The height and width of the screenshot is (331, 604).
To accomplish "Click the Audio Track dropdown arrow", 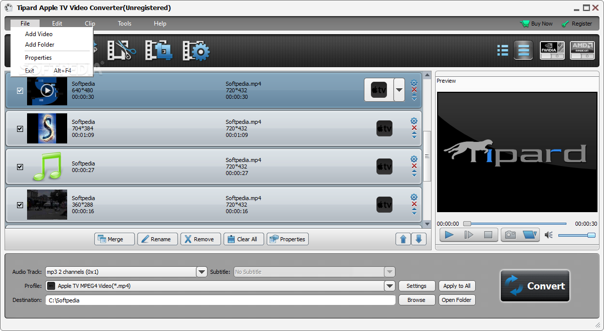I will 202,272.
